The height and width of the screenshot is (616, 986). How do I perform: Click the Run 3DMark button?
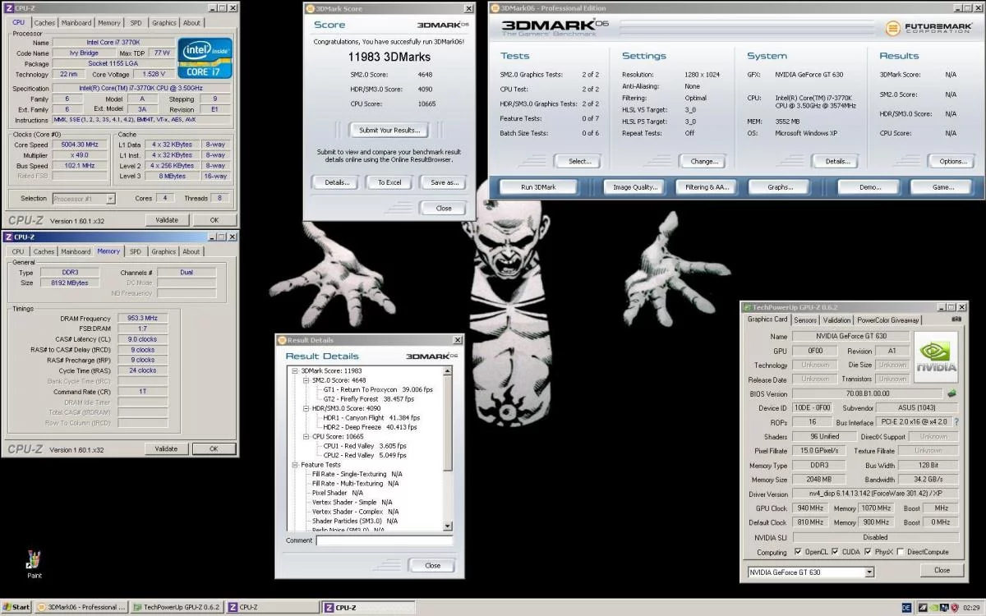point(538,187)
